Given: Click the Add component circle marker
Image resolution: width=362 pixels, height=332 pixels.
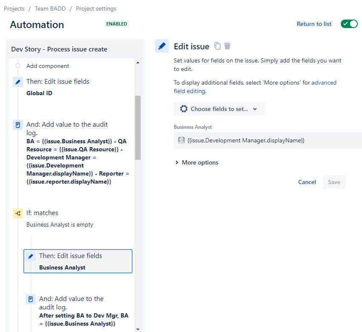Looking at the screenshot, I should coord(18,65).
